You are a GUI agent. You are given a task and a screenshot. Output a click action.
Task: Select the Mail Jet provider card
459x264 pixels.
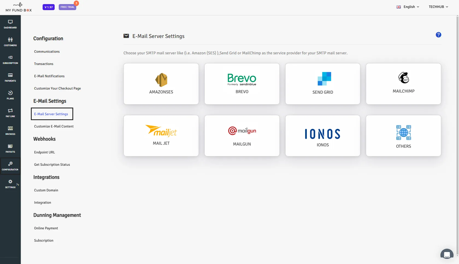(161, 136)
